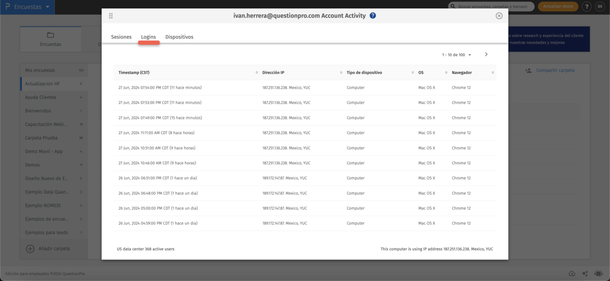Click the 04:59:00 PM CDT login timestamp
Image resolution: width=610 pixels, height=281 pixels.
click(x=158, y=223)
